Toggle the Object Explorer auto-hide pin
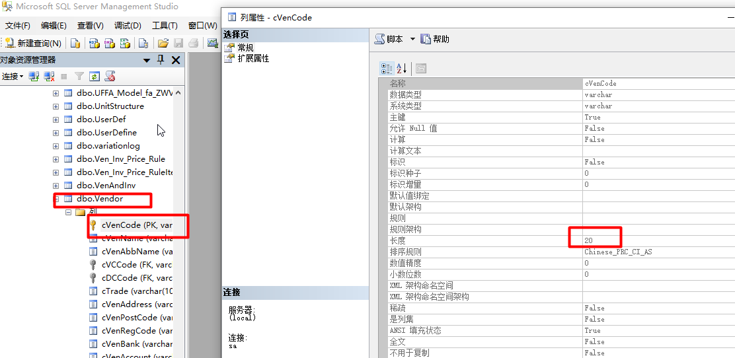This screenshot has width=735, height=358. [x=161, y=59]
